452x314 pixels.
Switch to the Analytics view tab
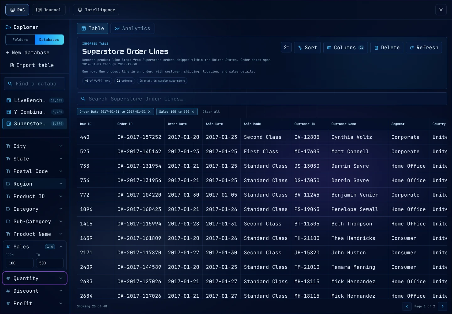tap(132, 28)
